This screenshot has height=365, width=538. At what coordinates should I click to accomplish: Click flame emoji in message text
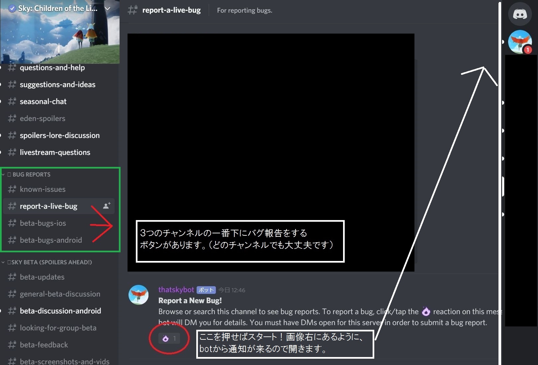pos(426,311)
